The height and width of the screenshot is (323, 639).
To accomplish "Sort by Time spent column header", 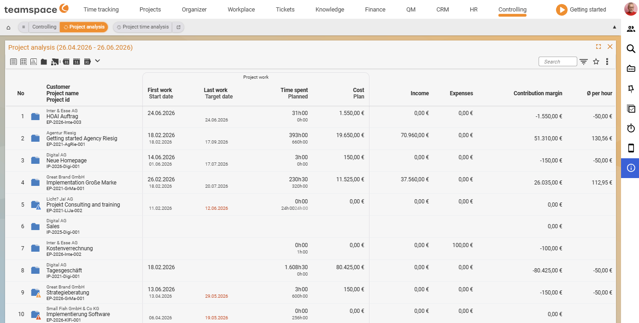I will coord(294,90).
